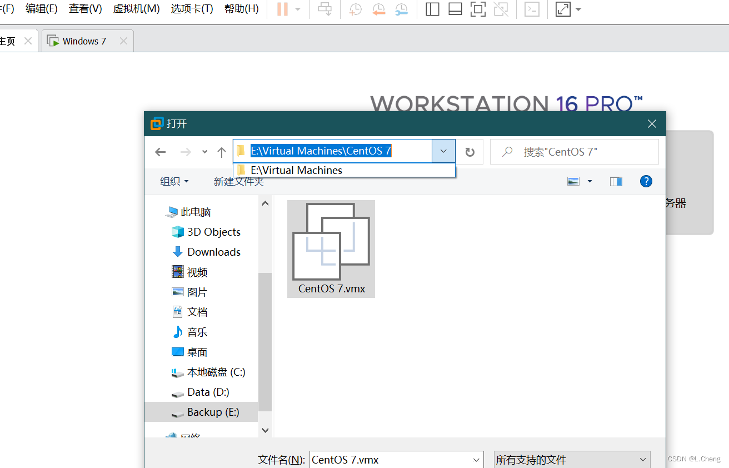Show or hide the library panel

pos(432,9)
